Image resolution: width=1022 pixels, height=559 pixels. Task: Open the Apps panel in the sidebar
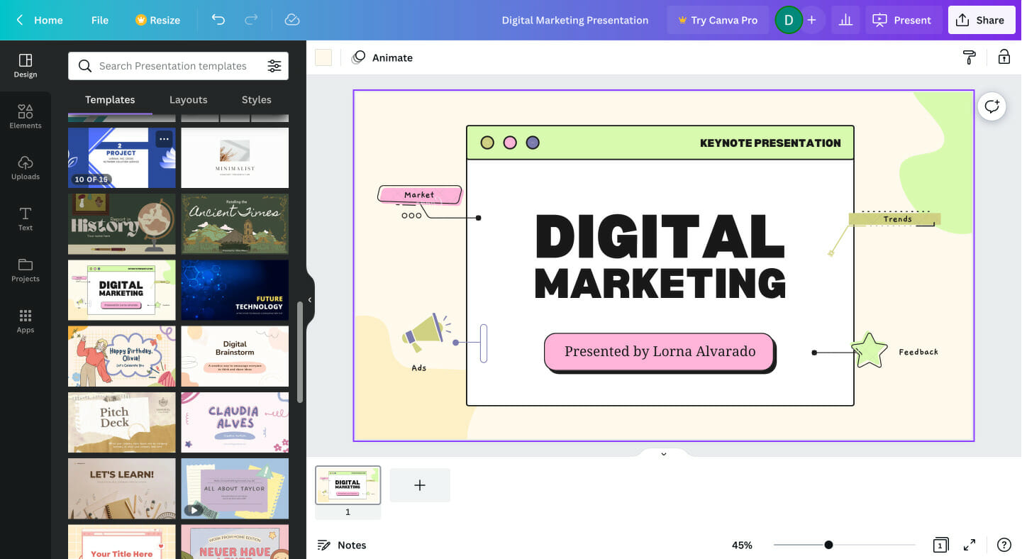tap(26, 320)
